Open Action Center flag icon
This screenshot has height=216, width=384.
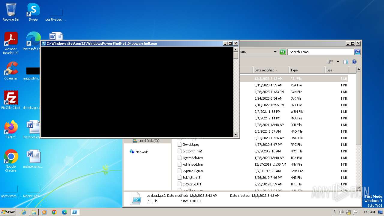coord(355,212)
